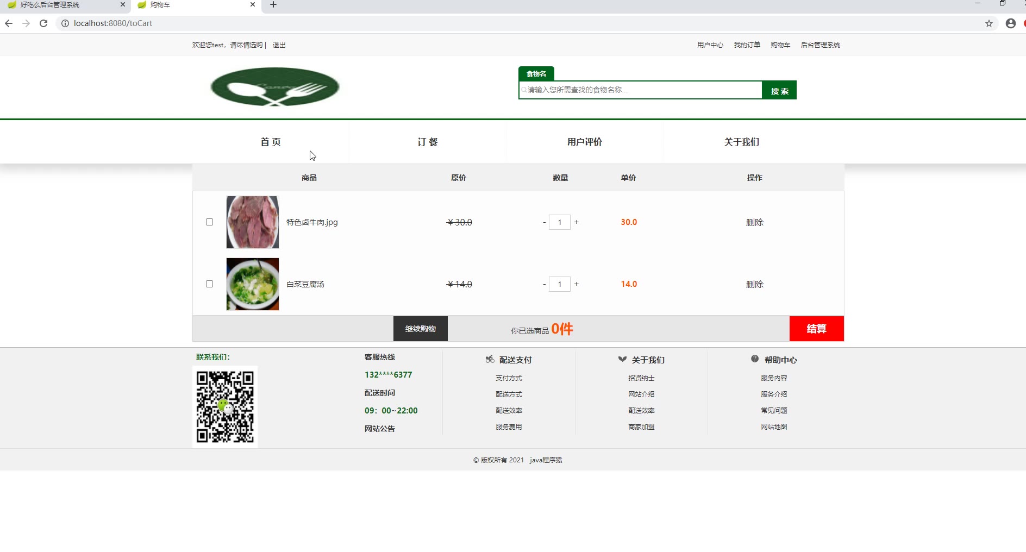1026x552 pixels.
Task: Open the 服务介绍 footer link
Action: click(x=774, y=394)
